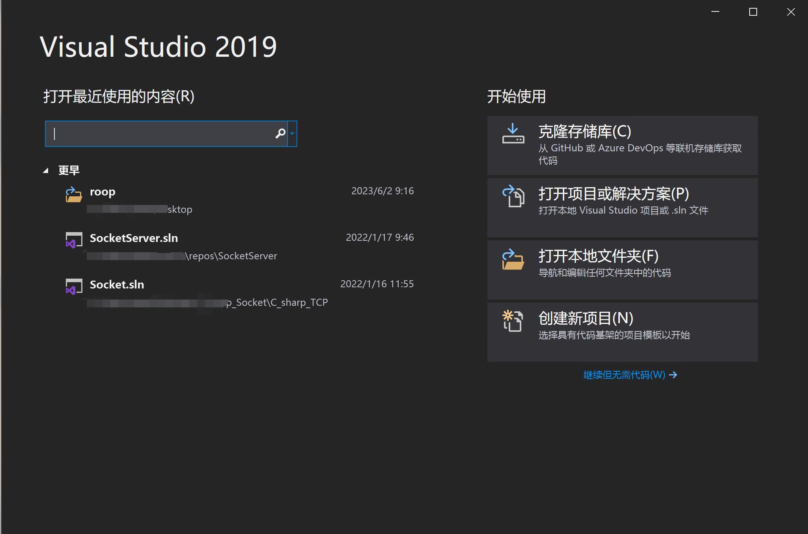Open the search box dropdown arrow
808x534 pixels.
[292, 134]
